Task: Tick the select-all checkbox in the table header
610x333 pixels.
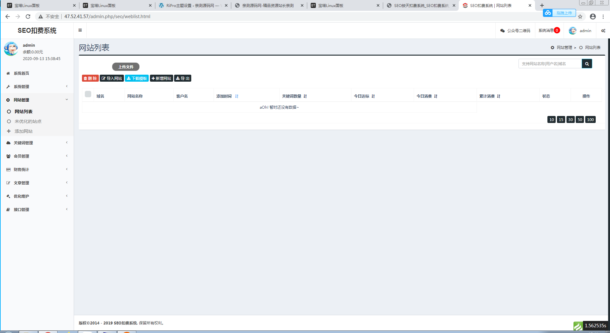Action: click(x=88, y=94)
